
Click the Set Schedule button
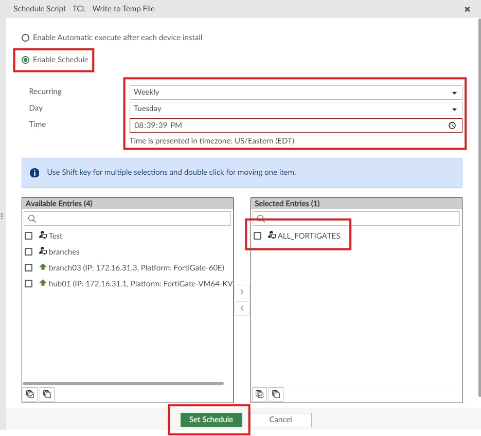click(x=211, y=420)
